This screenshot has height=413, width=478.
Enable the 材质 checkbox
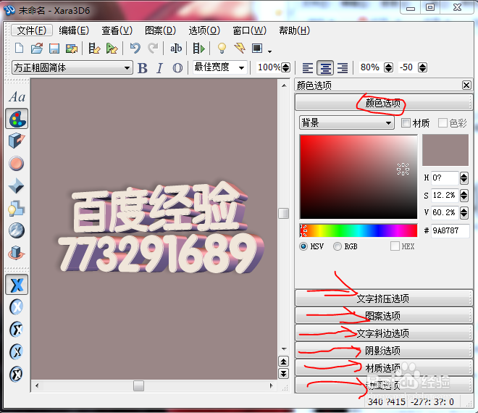click(x=406, y=123)
